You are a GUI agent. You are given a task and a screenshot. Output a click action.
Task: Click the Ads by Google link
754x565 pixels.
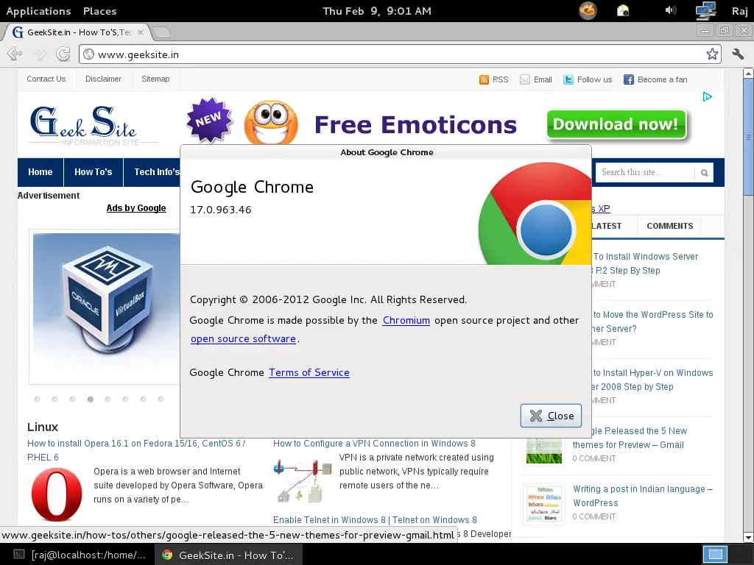136,208
